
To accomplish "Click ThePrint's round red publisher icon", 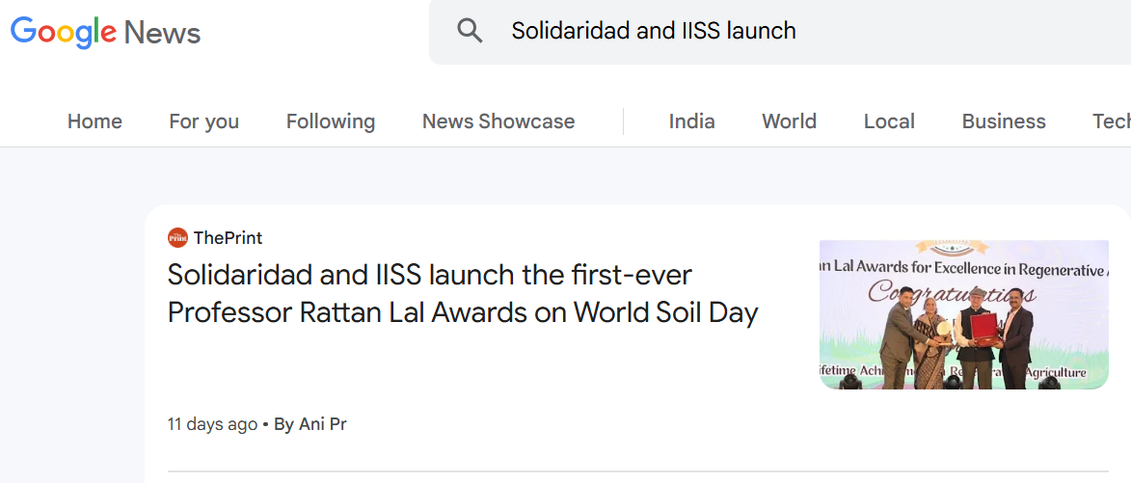I will pyautogui.click(x=177, y=238).
